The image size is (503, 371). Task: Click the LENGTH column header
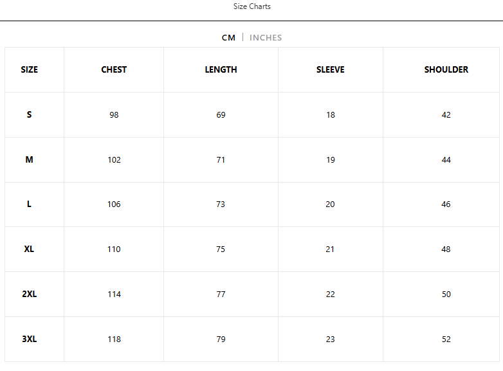221,69
